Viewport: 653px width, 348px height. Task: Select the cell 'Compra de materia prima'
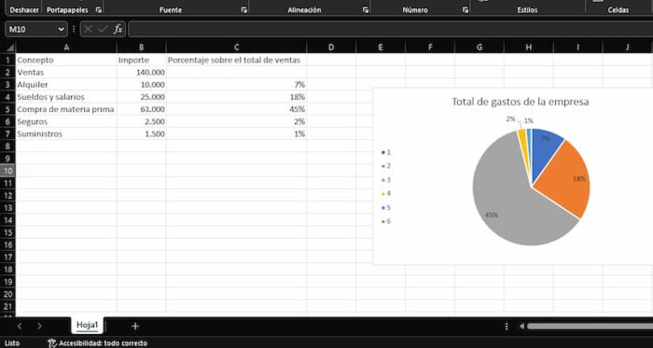pyautogui.click(x=66, y=109)
